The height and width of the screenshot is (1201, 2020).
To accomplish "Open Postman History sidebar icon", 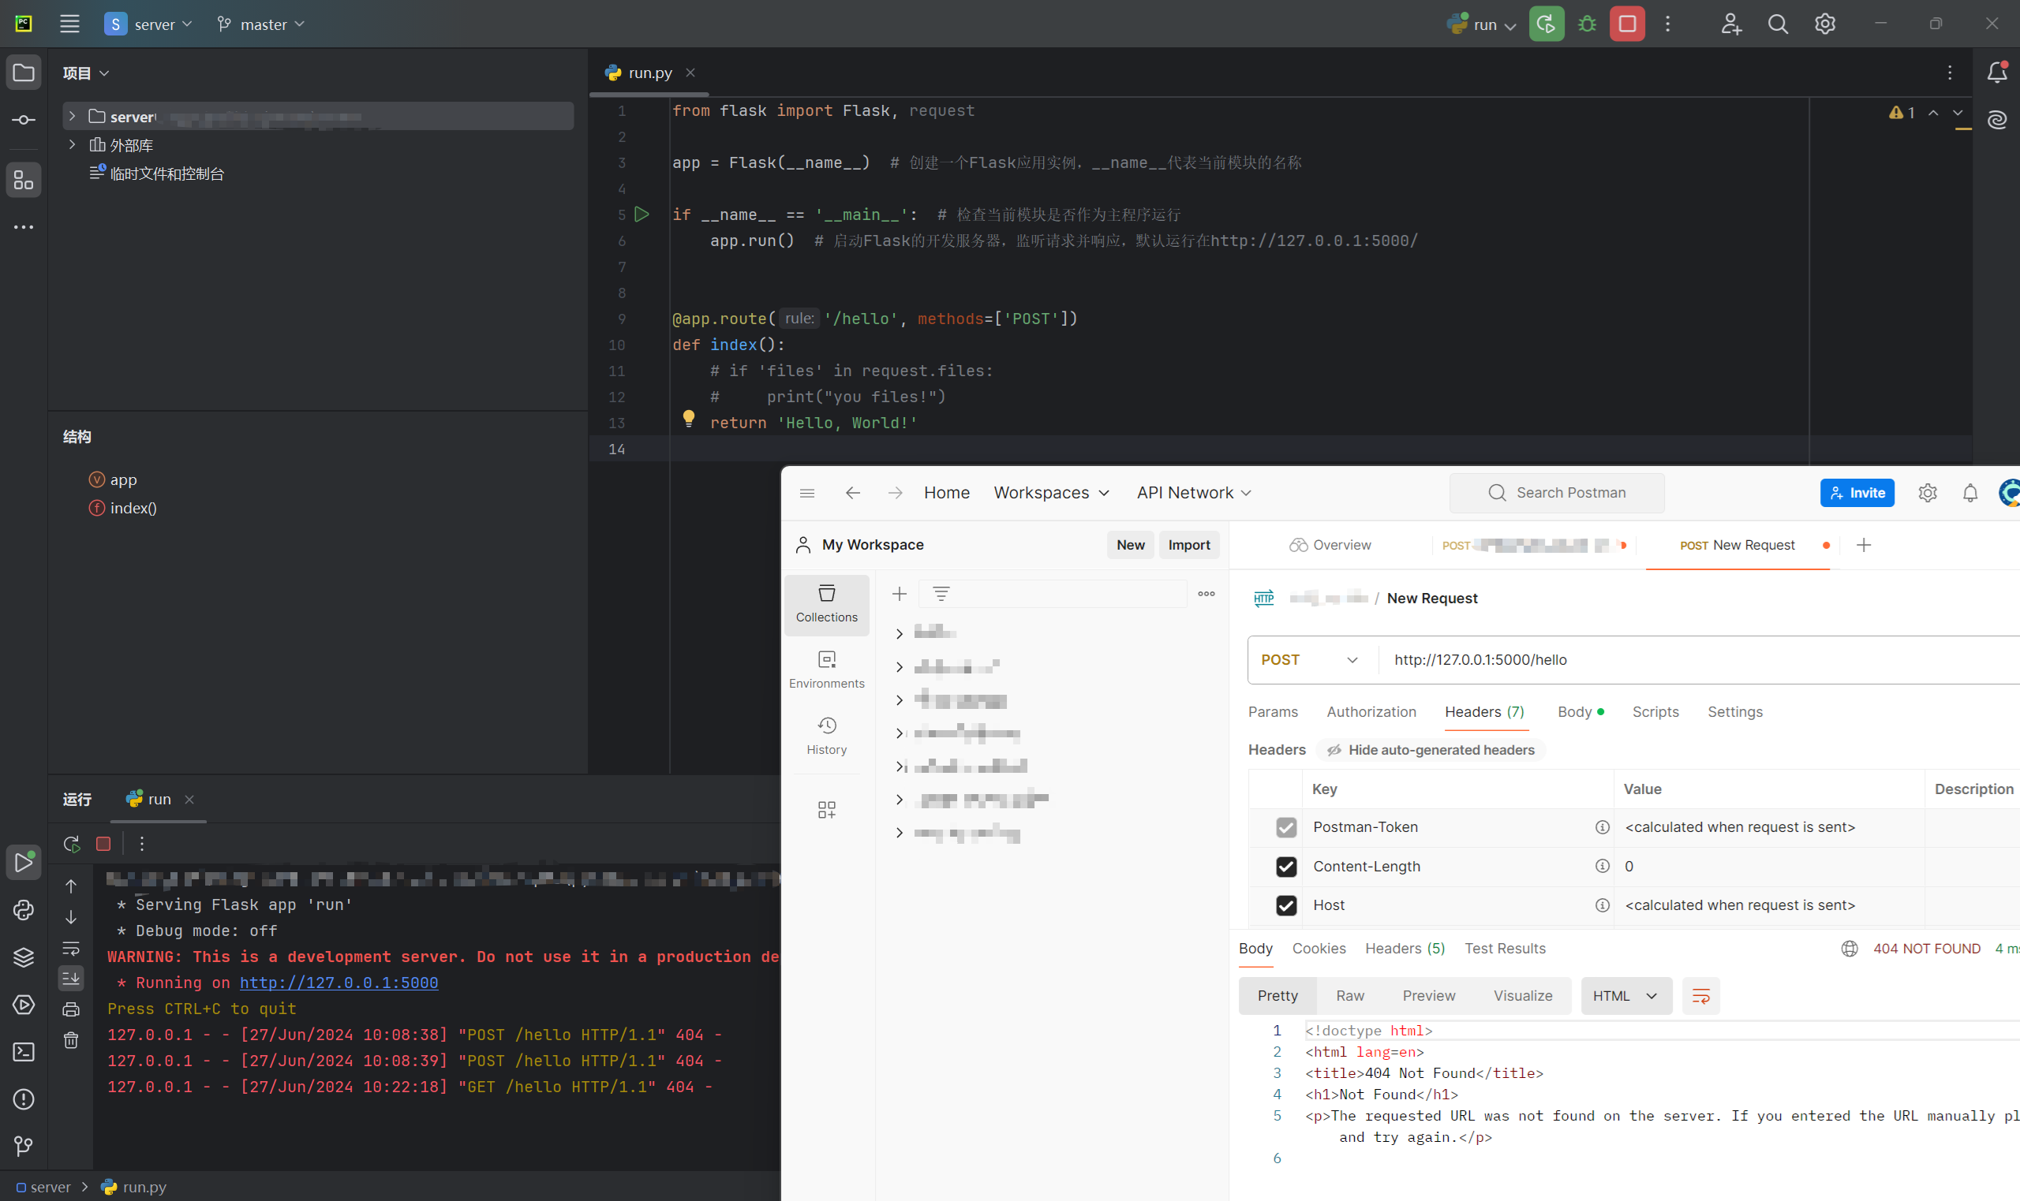I will (x=826, y=734).
